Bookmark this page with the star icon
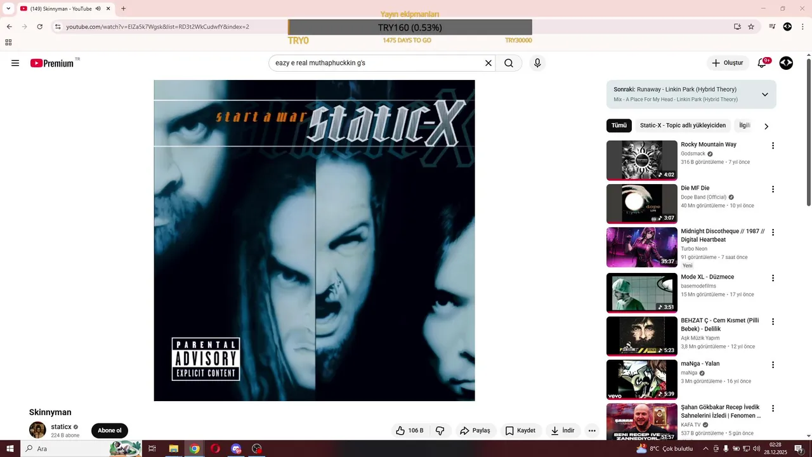 tap(751, 27)
